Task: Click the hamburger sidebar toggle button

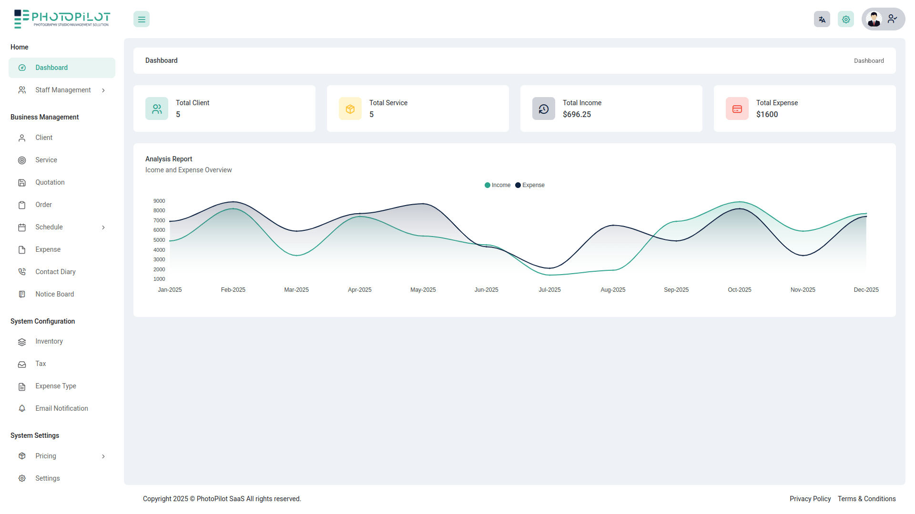Action: coord(142,20)
